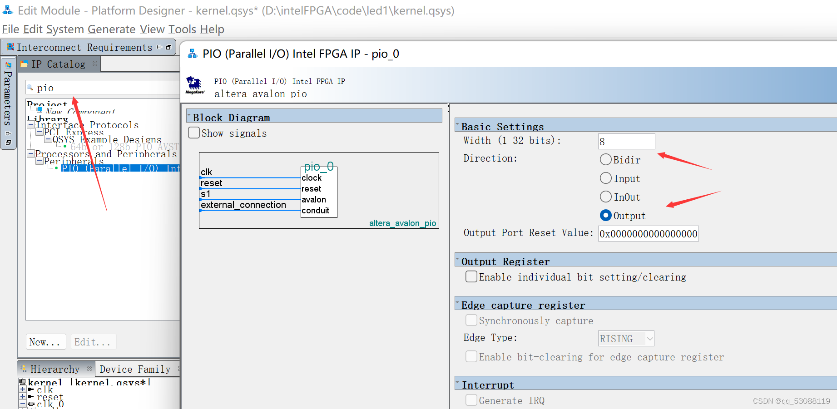Click the IP Catalog folder icon

25,64
